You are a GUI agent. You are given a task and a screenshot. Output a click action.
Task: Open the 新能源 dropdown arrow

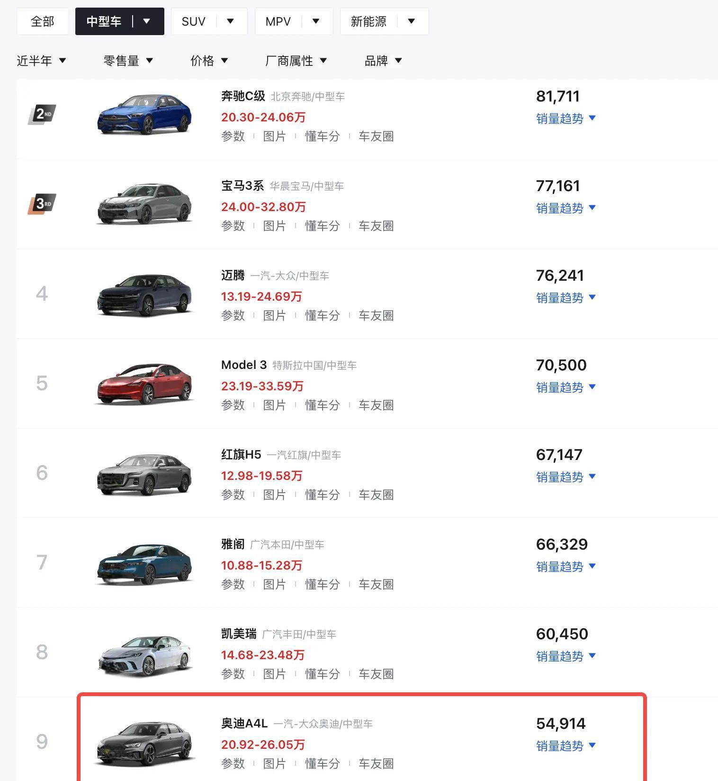(x=412, y=21)
